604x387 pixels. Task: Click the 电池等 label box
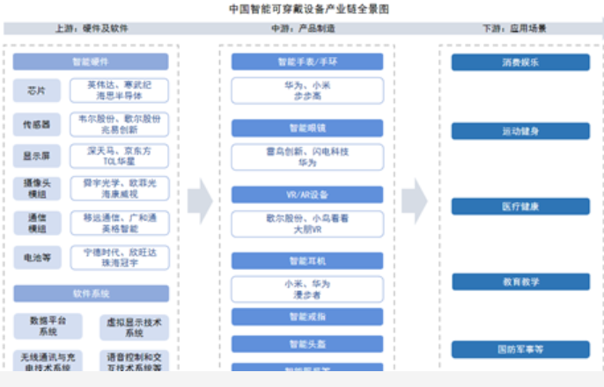click(37, 258)
